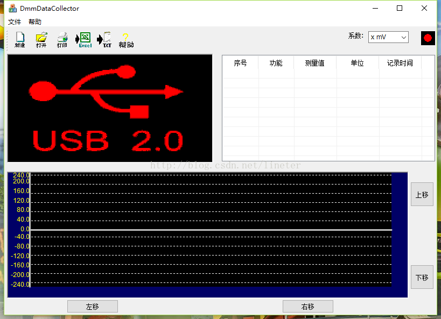Click the 帮助 question mark toolbar icon
Viewport: 441px width, 319px height.
coord(126,40)
